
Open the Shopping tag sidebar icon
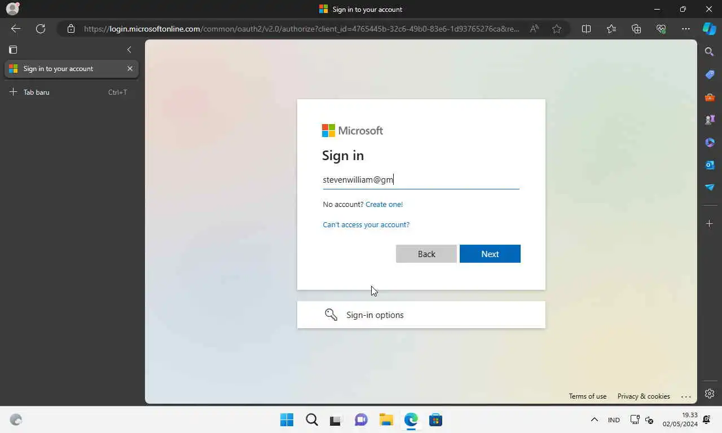[x=710, y=74]
